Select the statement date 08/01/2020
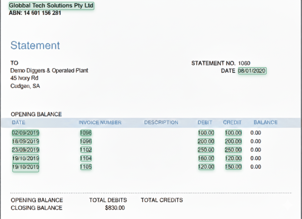 click(252, 71)
